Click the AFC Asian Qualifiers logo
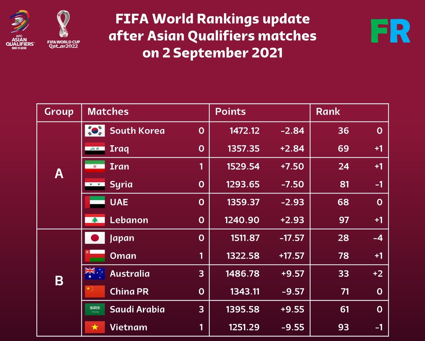 20,30
